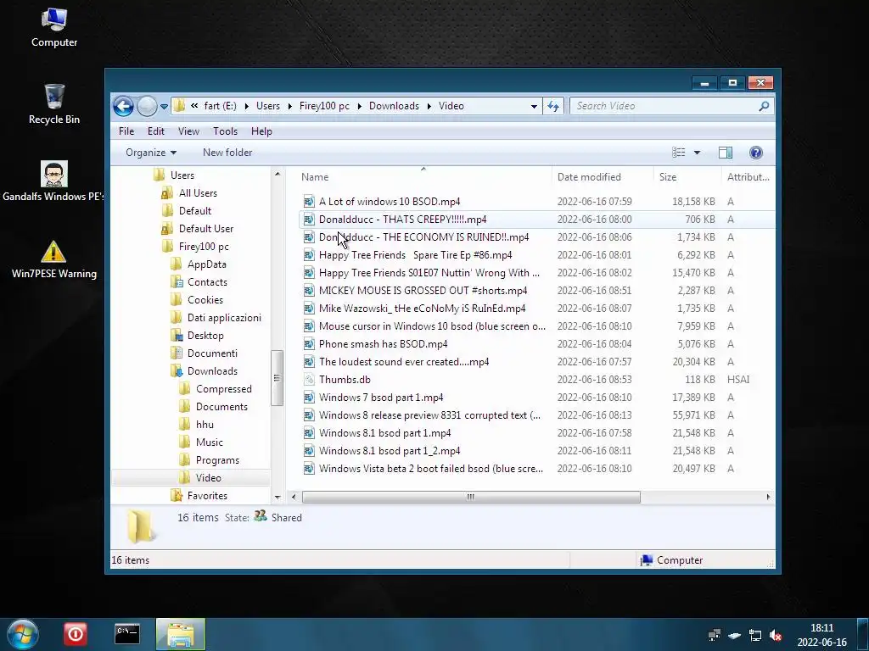Sort by Attributes column header

[748, 176]
